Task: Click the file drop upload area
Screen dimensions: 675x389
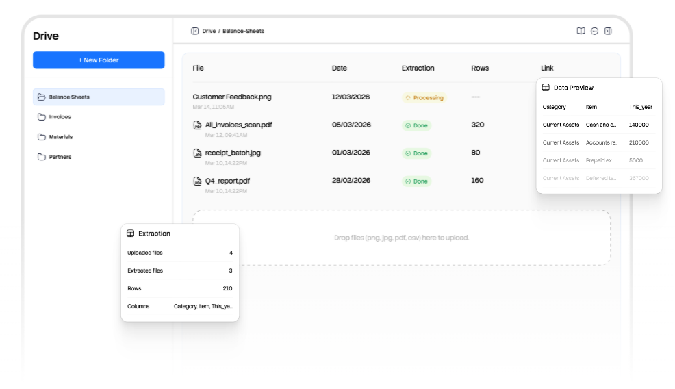Action: (x=401, y=238)
